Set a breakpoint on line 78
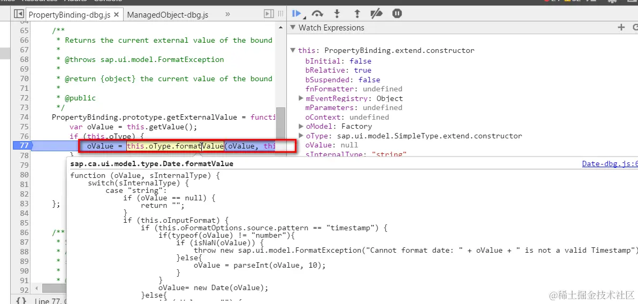This screenshot has width=638, height=304. [24, 155]
